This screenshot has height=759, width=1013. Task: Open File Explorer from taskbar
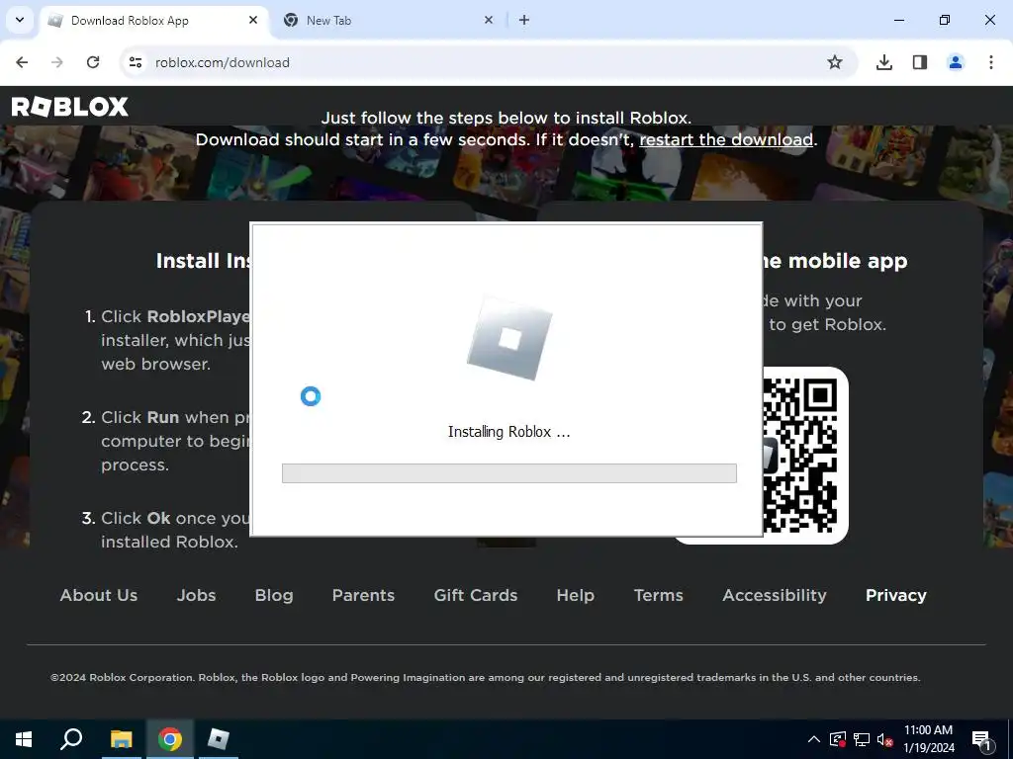(x=121, y=739)
